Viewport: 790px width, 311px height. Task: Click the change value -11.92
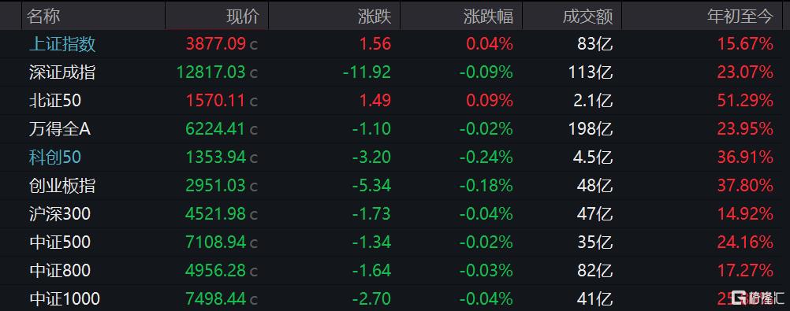pyautogui.click(x=367, y=72)
